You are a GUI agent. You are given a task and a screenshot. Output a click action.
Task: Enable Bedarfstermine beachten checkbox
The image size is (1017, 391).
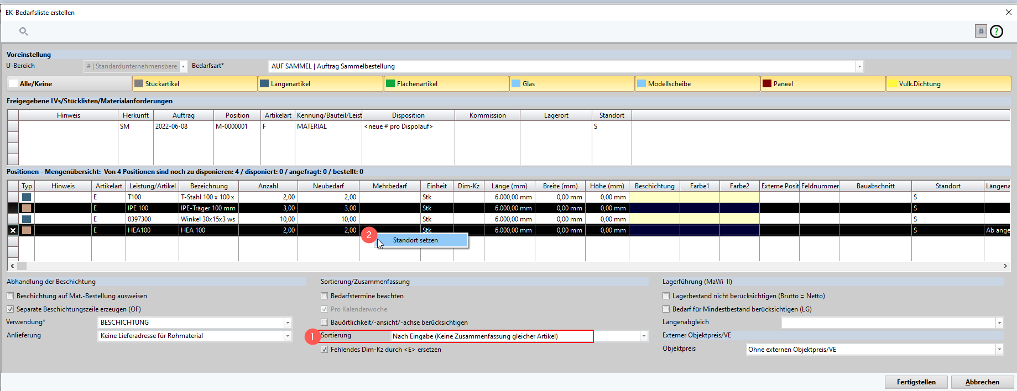tap(325, 296)
